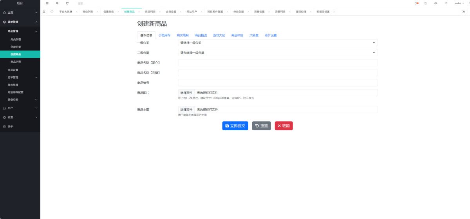The image size is (470, 219).
Task: Open 分类列表 in the sidebar
Action: tap(20, 39)
